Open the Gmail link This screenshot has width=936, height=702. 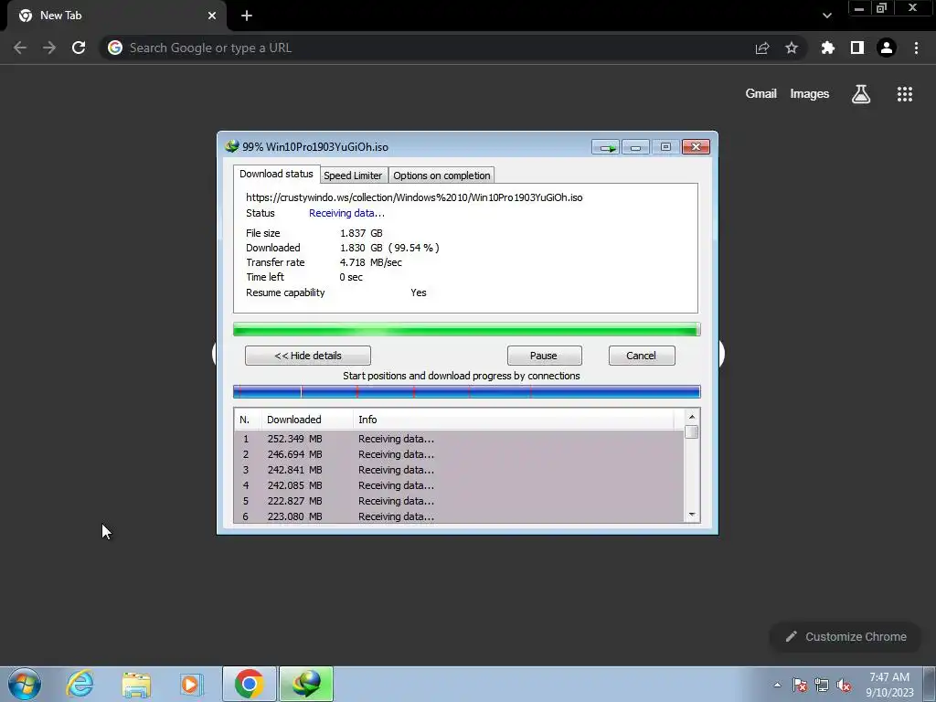[761, 94]
